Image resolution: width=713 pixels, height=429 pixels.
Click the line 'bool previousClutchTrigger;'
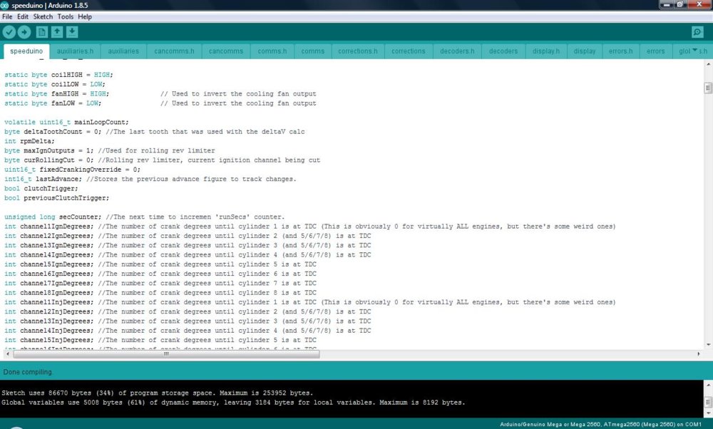coord(56,197)
